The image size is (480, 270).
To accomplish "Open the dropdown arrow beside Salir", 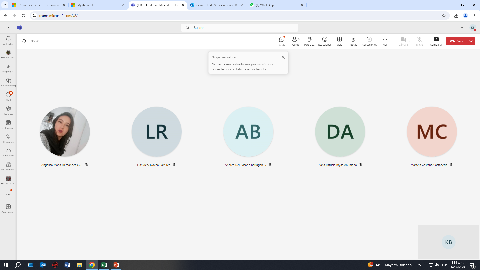I will point(471,41).
